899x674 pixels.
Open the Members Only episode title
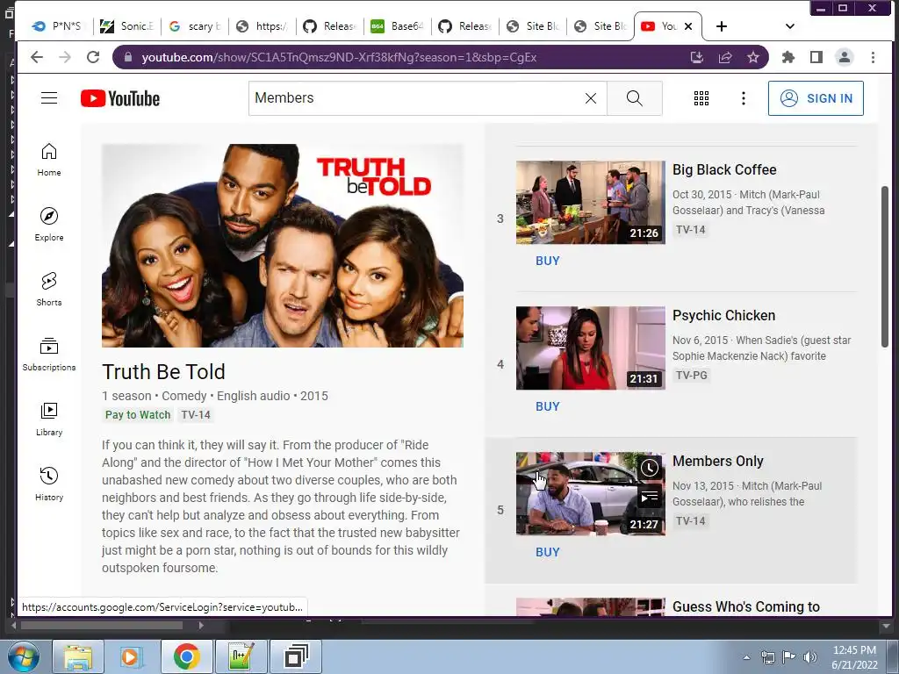click(718, 461)
